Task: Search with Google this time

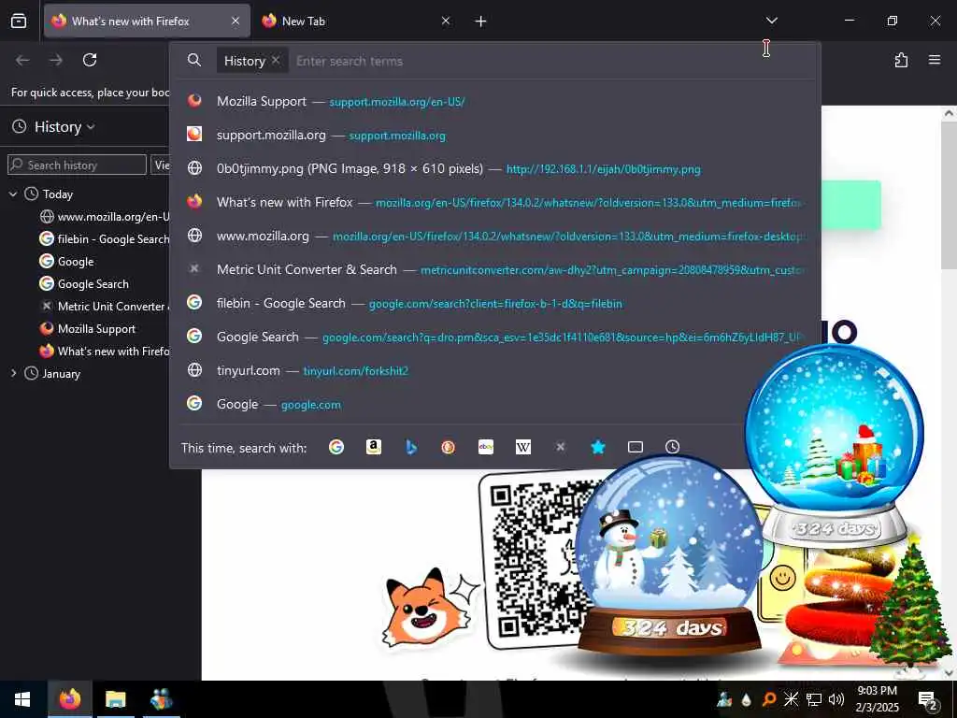Action: coord(336,448)
